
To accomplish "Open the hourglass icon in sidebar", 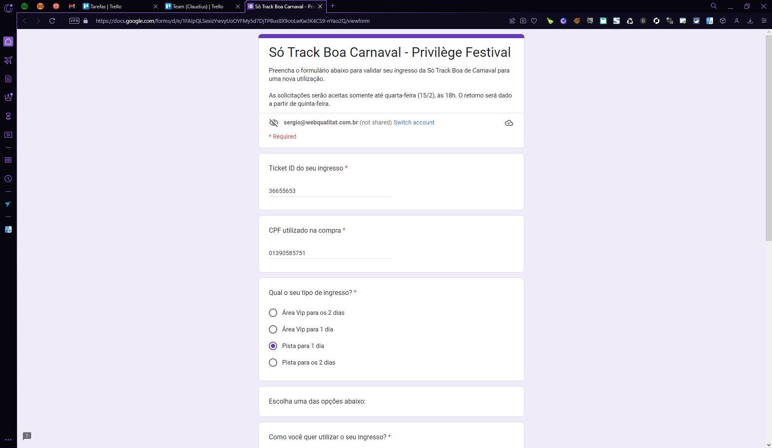I will tap(8, 116).
